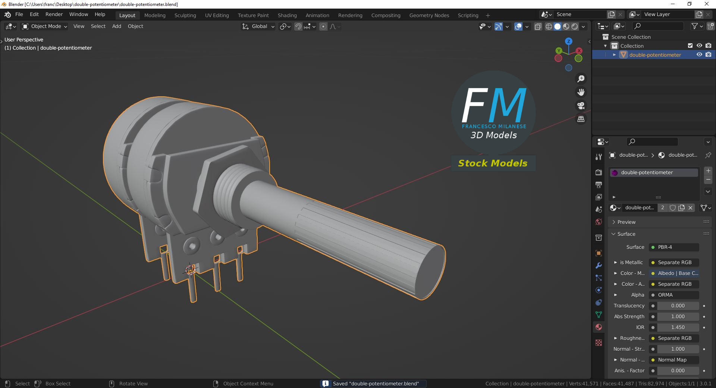This screenshot has width=716, height=388.
Task: Open the Texture properties tab
Action: click(x=599, y=342)
